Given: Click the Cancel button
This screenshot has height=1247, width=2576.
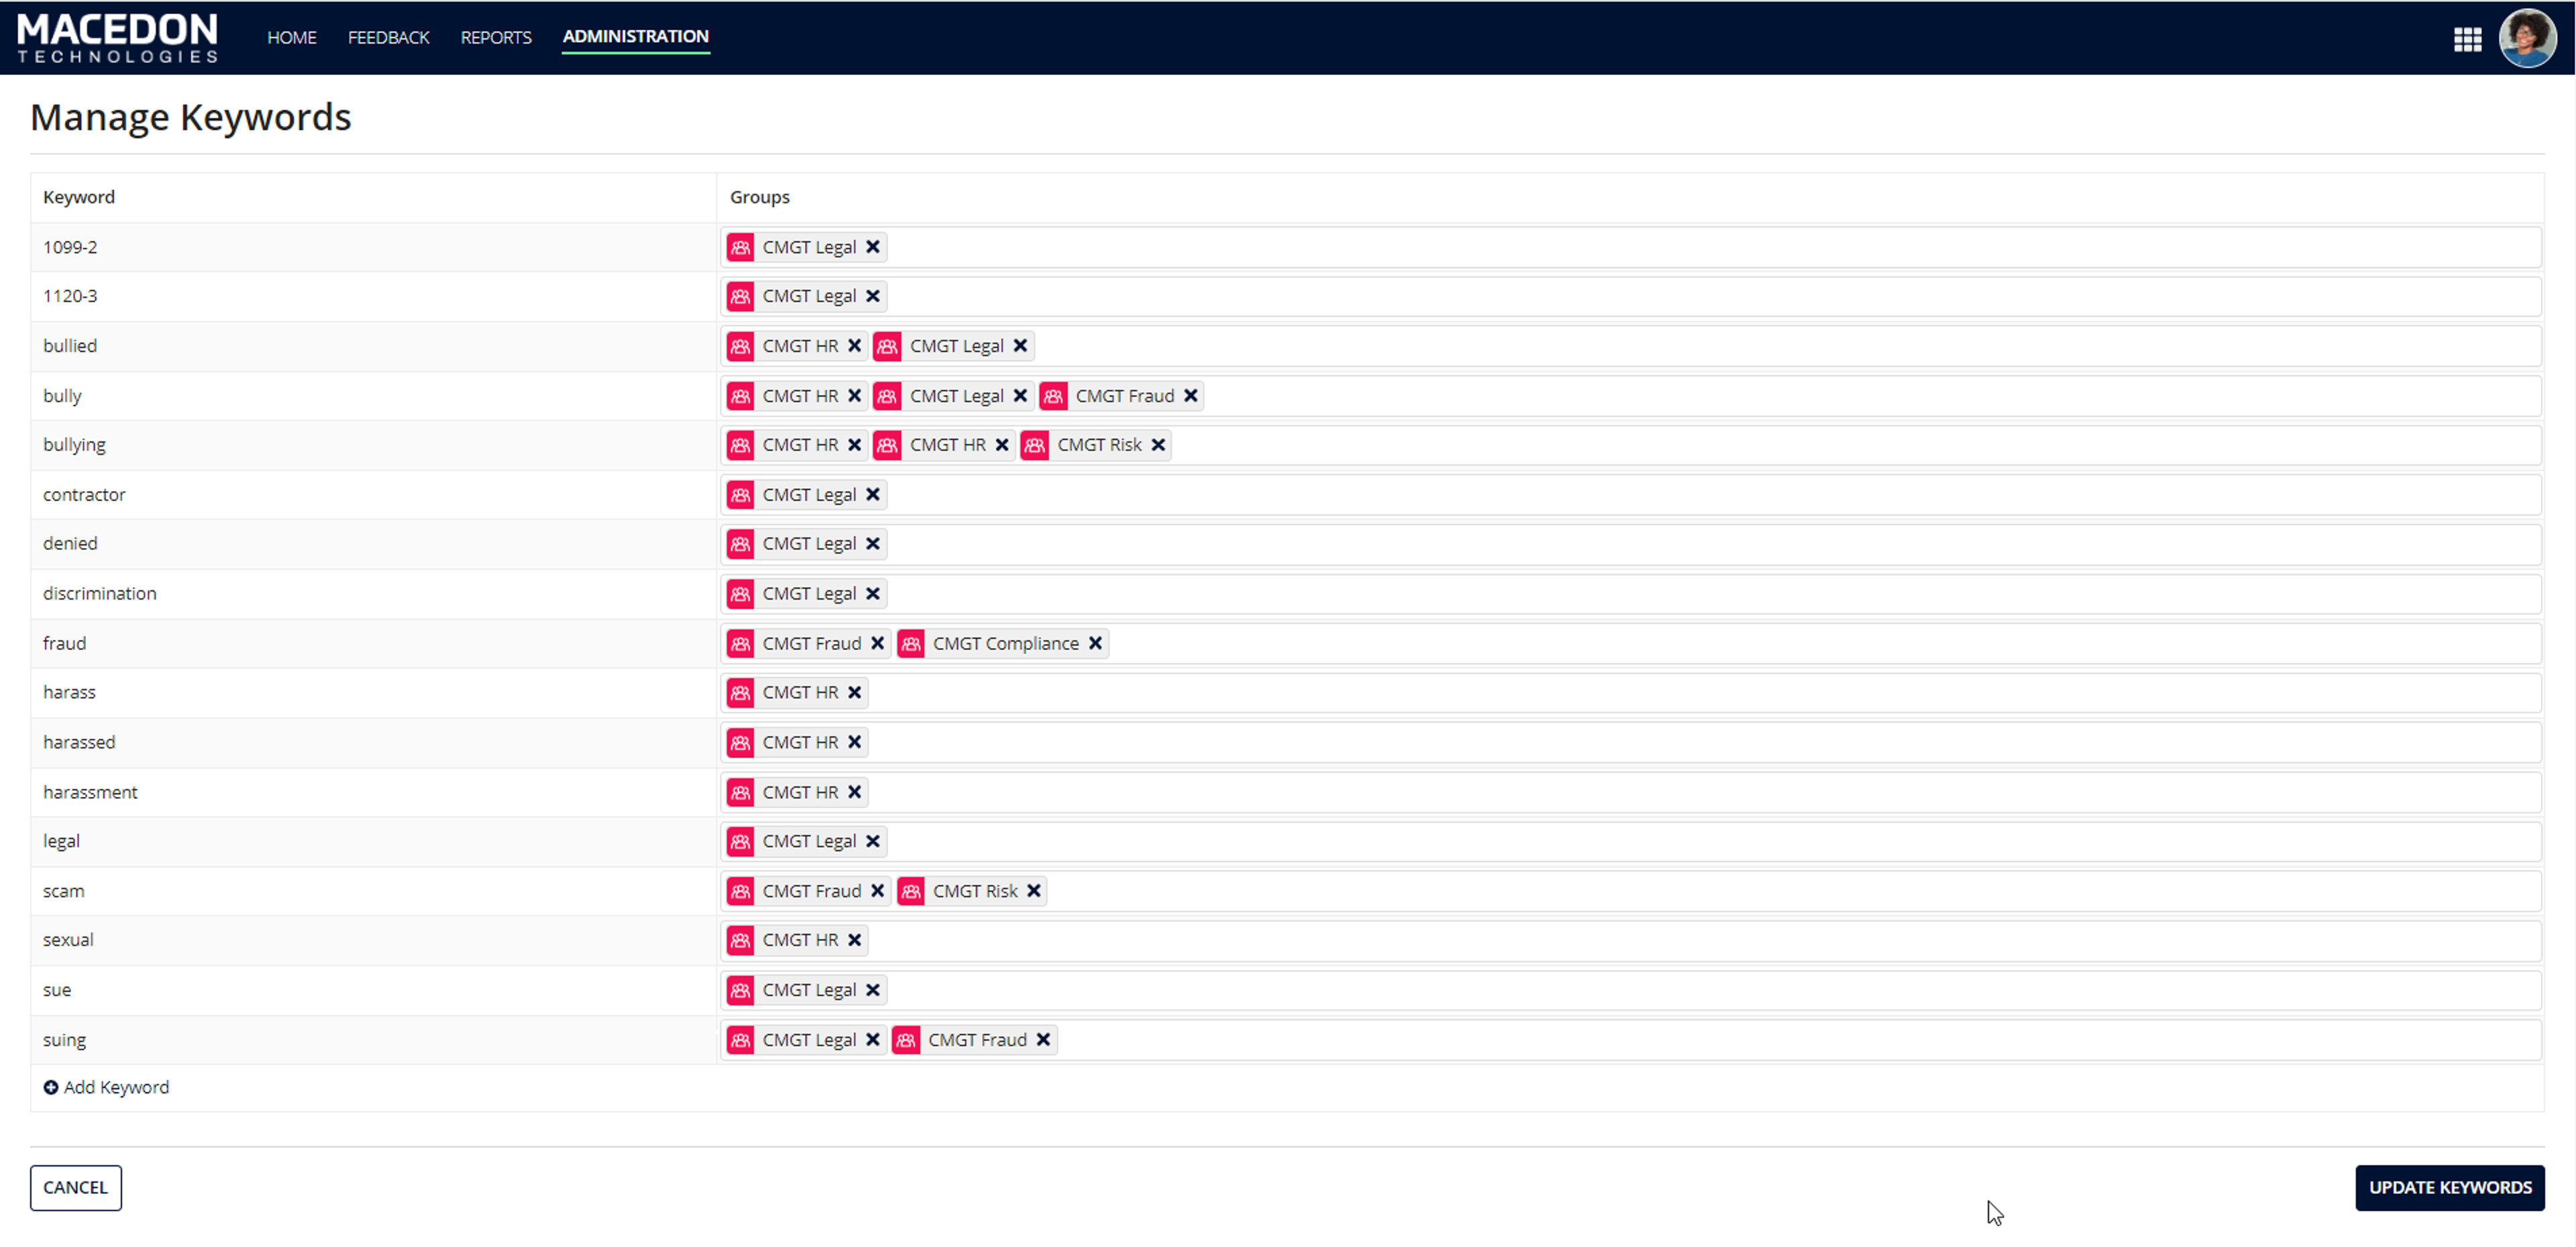Looking at the screenshot, I should tap(75, 1188).
